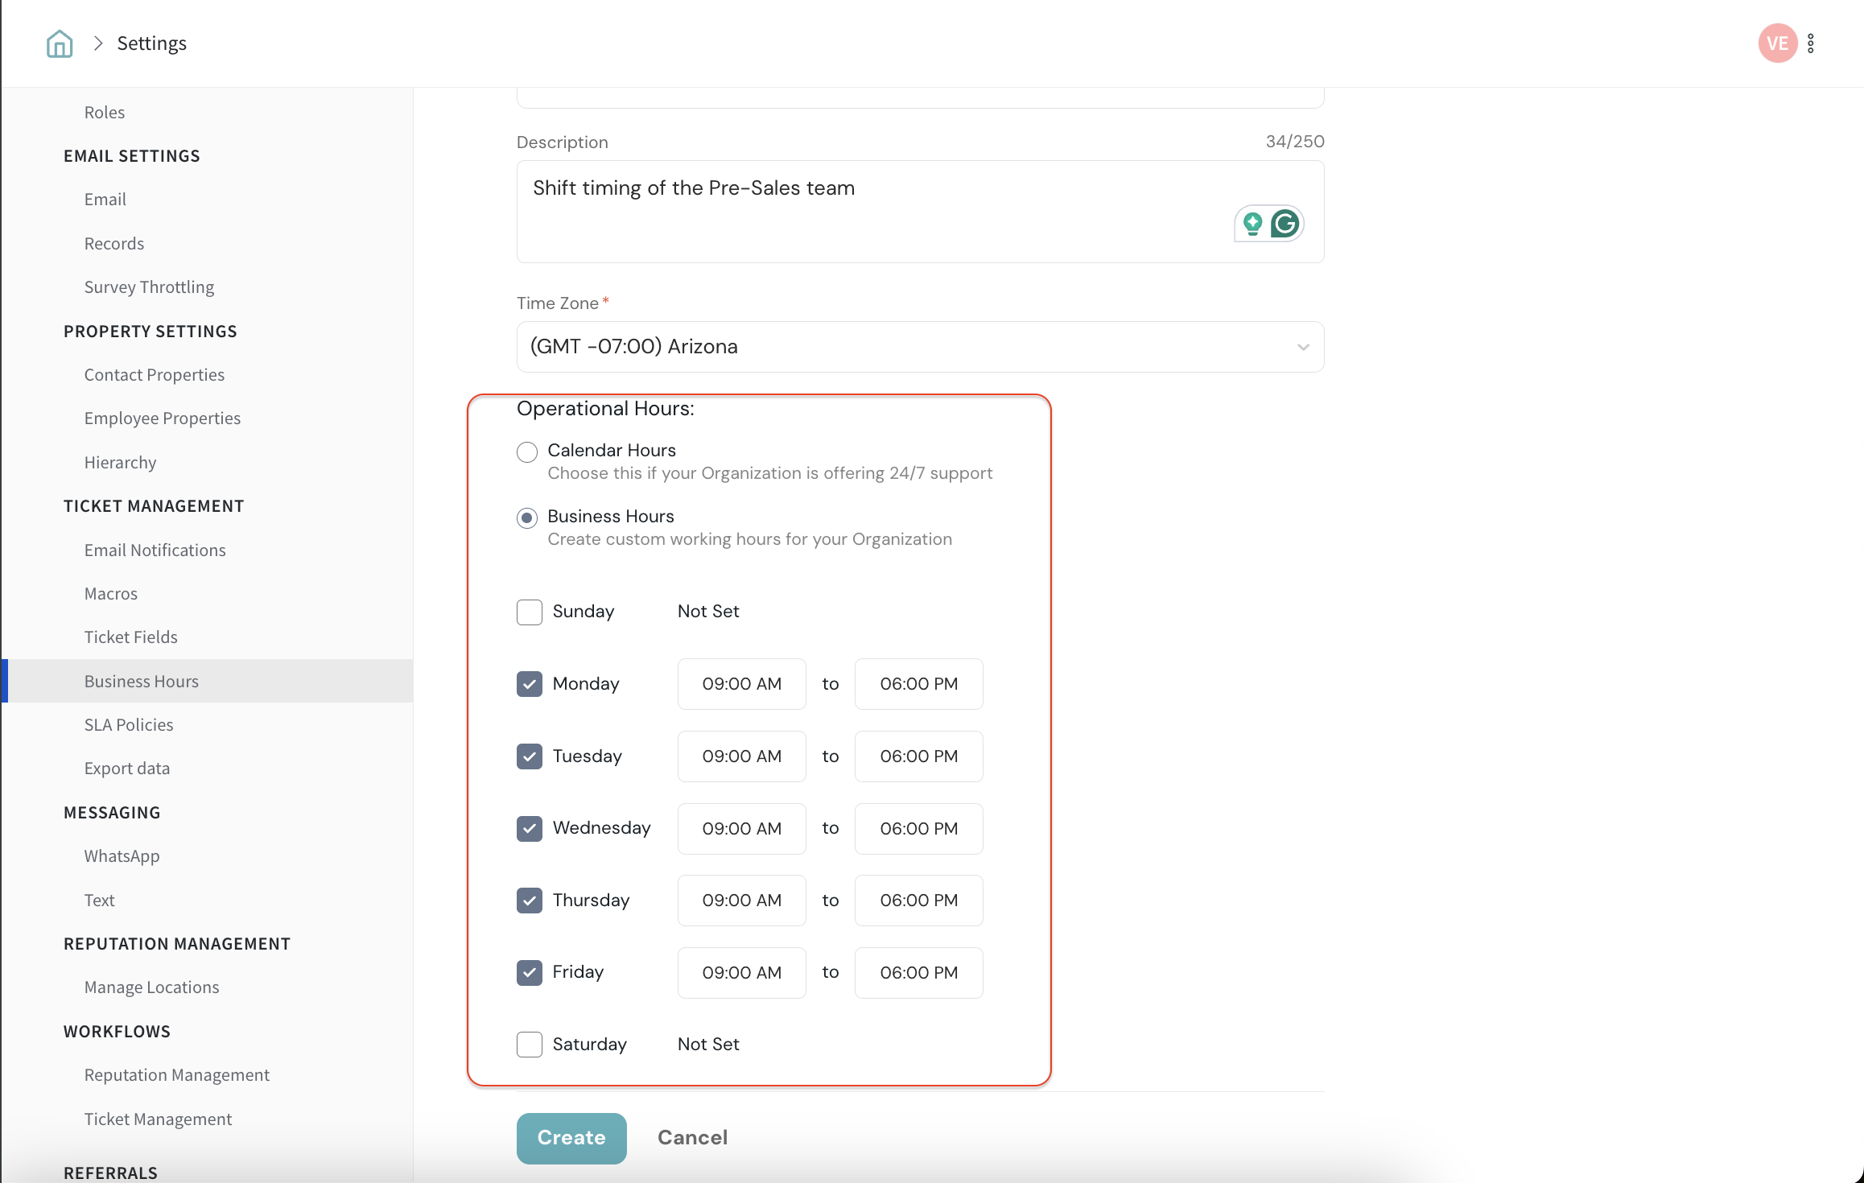This screenshot has width=1864, height=1183.
Task: Click the breadcrumb chevron before Settings
Action: [98, 43]
